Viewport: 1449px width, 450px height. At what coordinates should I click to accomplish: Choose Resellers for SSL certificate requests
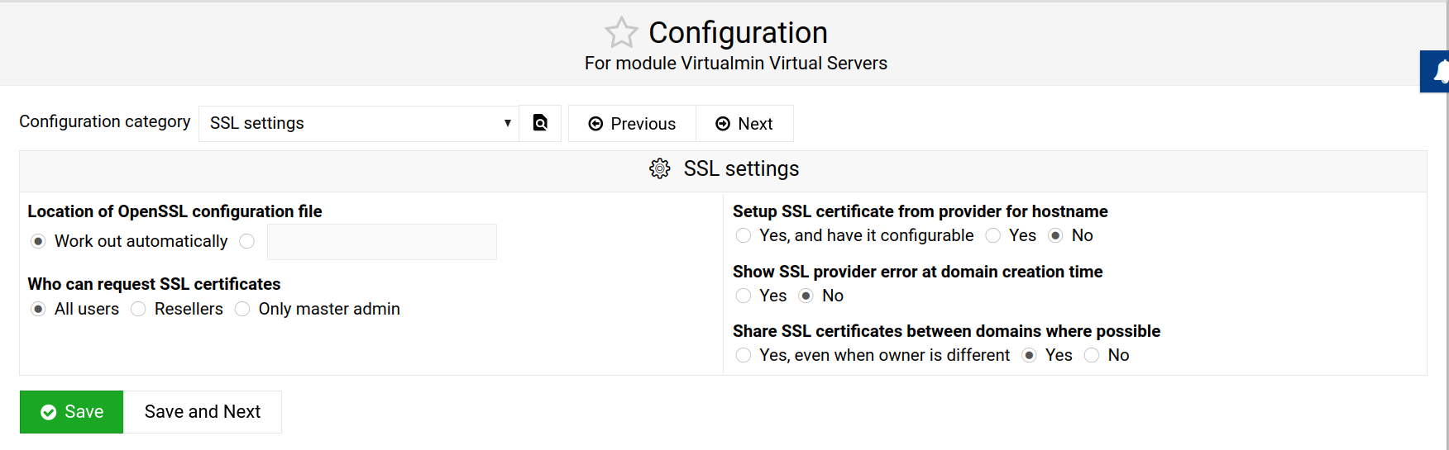[x=138, y=309]
